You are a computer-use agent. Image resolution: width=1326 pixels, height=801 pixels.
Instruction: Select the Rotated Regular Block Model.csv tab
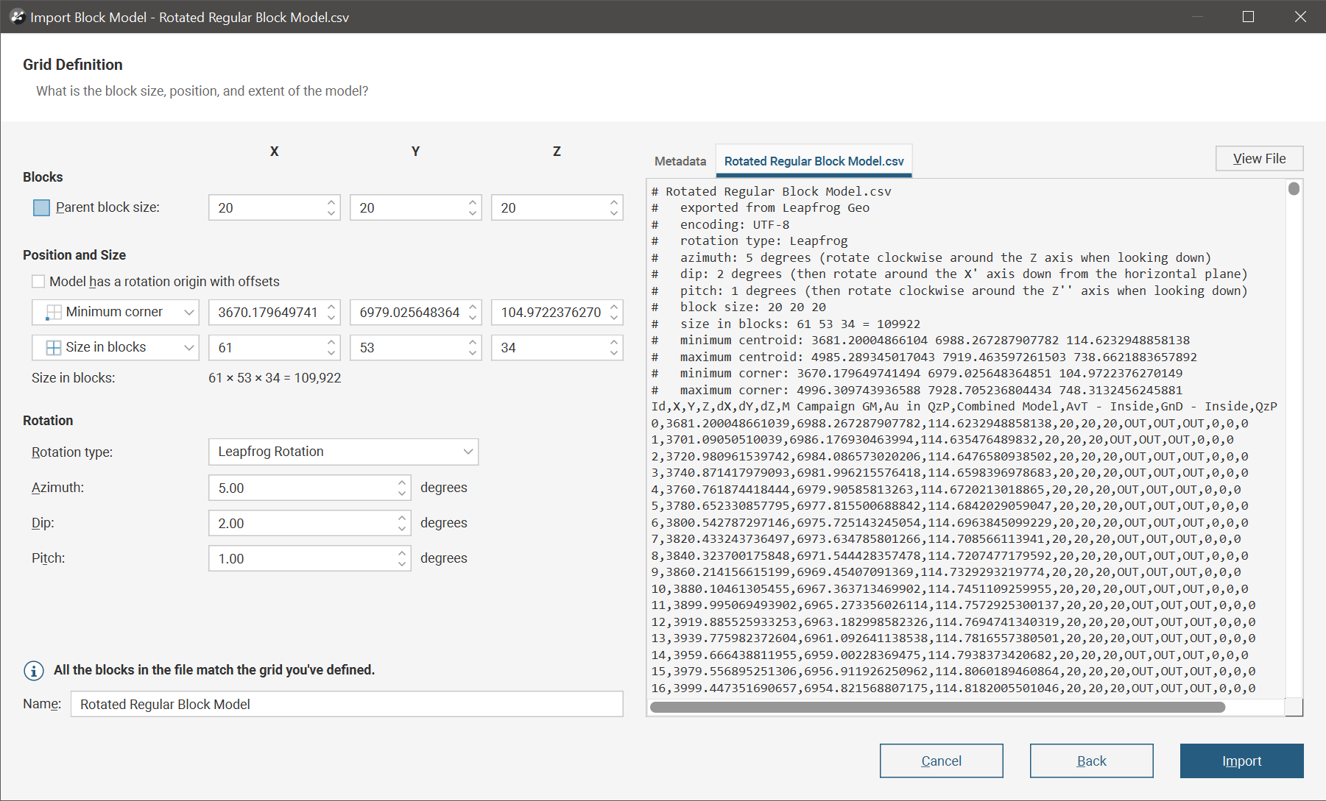pos(814,161)
